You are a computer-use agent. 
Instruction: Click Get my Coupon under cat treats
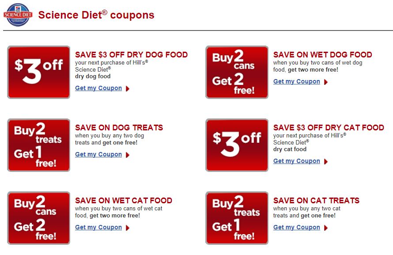pyautogui.click(x=296, y=228)
